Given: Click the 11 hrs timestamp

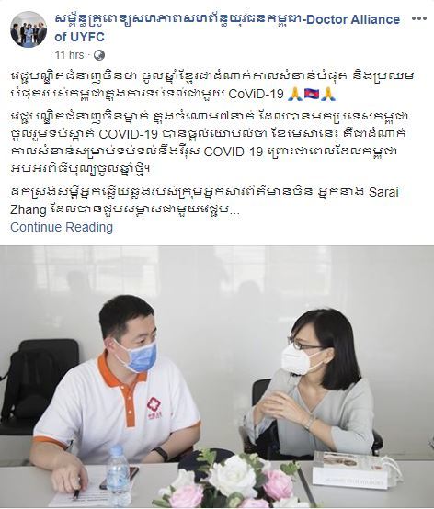Looking at the screenshot, I should pos(69,55).
